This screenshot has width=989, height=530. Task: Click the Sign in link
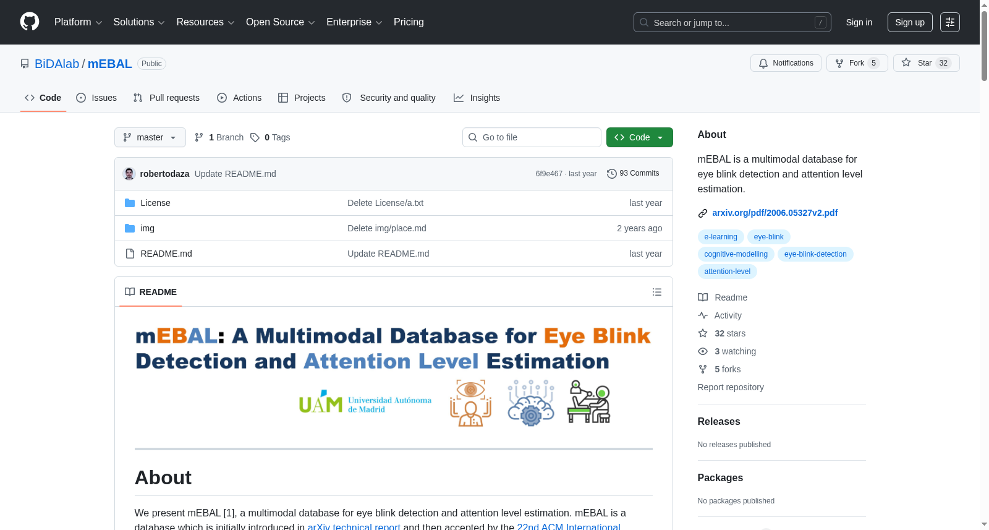(x=859, y=22)
